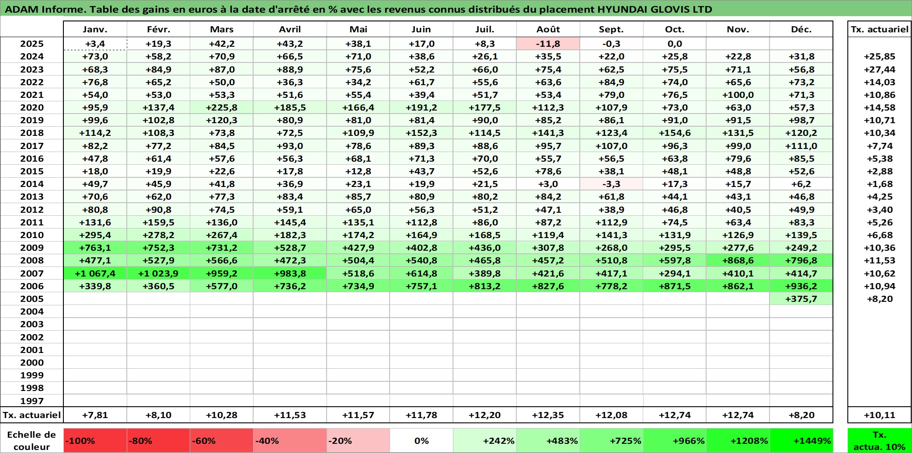Click the '+7,81' actuarial rate under Janv.
The width and height of the screenshot is (912, 453).
95,415
